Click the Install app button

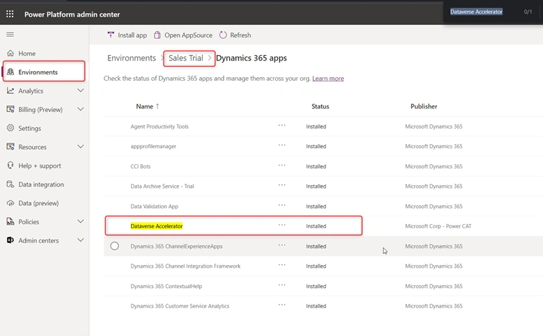(x=127, y=35)
